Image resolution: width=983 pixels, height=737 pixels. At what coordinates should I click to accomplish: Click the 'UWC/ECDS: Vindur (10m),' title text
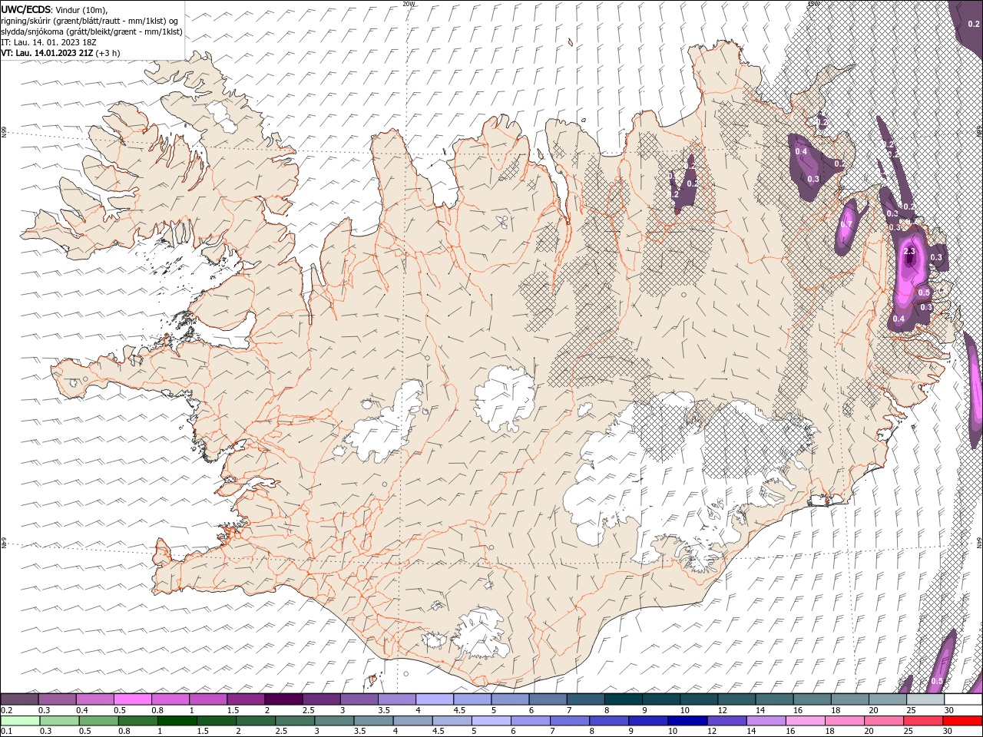[55, 9]
